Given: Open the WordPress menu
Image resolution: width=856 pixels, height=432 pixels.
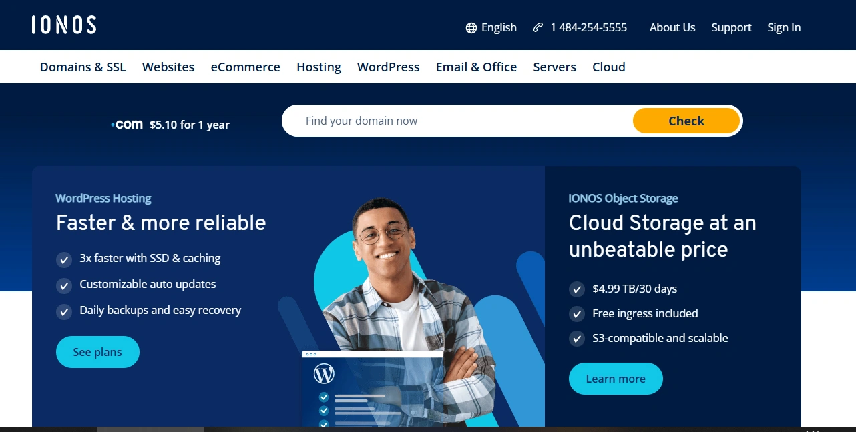Looking at the screenshot, I should [389, 67].
